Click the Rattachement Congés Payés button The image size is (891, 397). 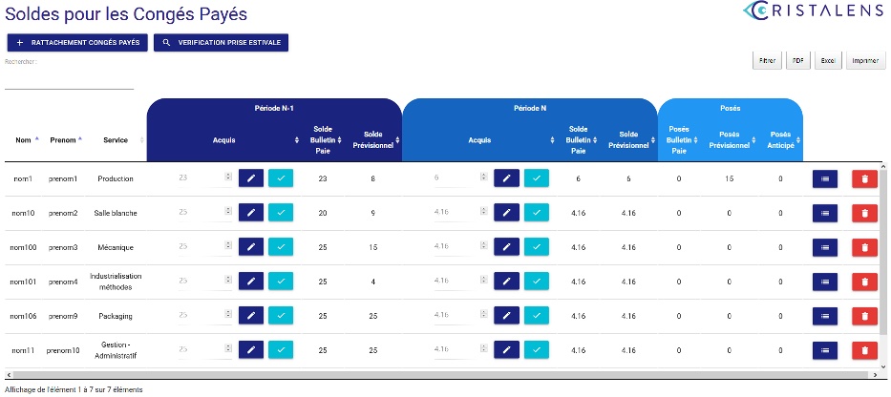point(77,43)
